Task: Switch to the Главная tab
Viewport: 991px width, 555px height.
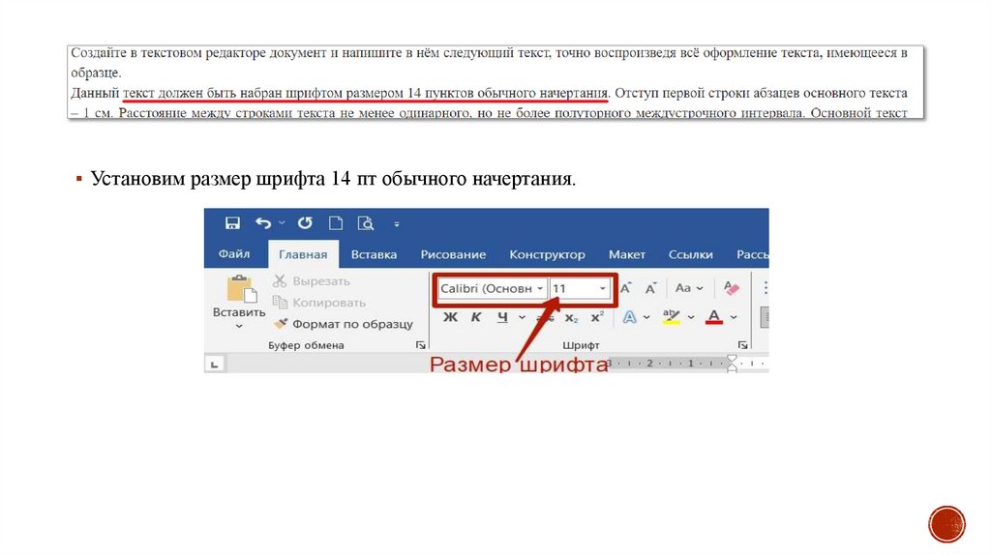Action: [303, 254]
